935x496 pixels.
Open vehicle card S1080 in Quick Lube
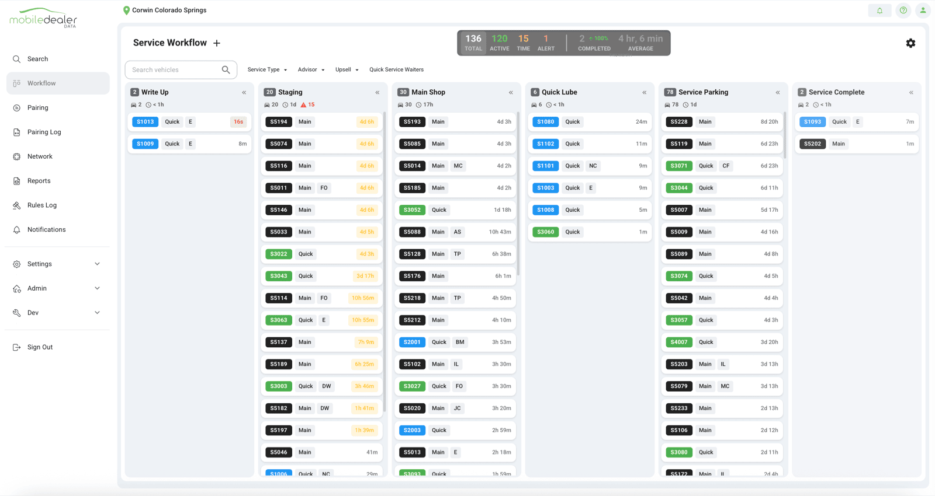point(590,122)
